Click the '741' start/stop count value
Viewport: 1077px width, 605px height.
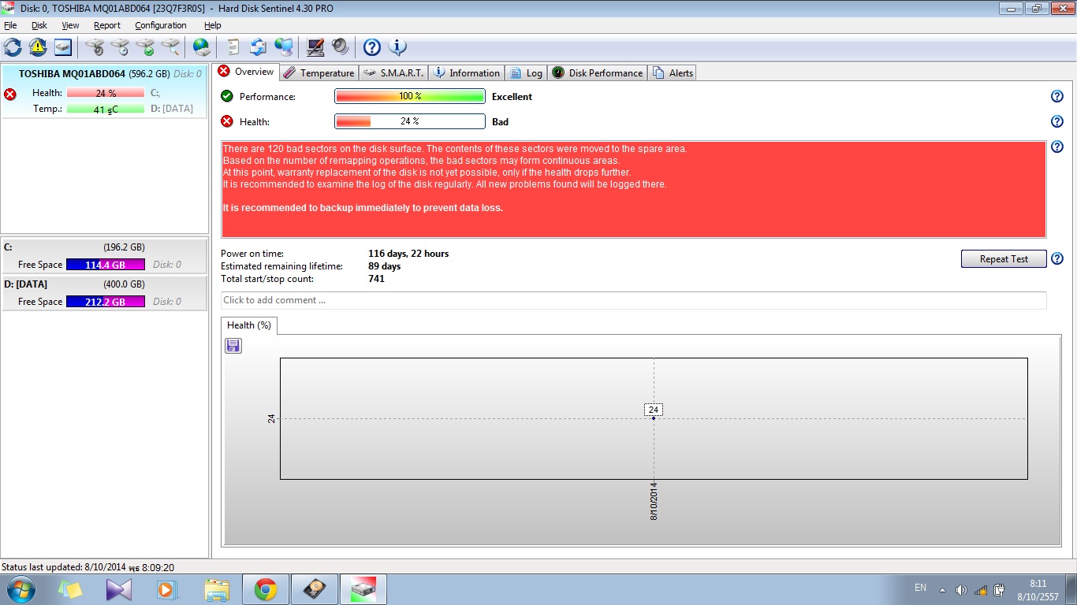[x=377, y=279]
